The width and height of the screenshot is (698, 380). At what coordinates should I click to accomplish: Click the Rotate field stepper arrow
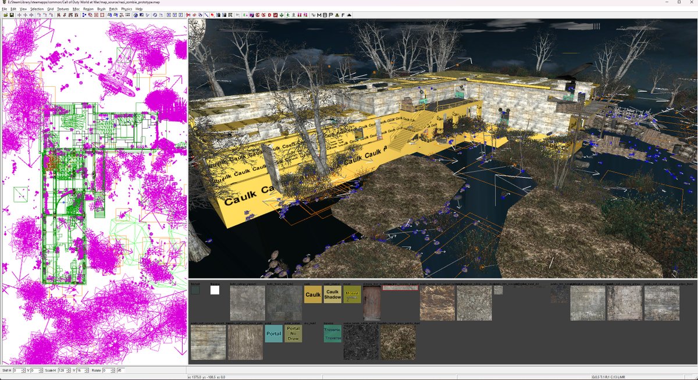tap(112, 371)
